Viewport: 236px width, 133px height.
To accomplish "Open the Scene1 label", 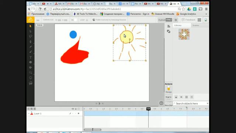I will [x=40, y=25].
